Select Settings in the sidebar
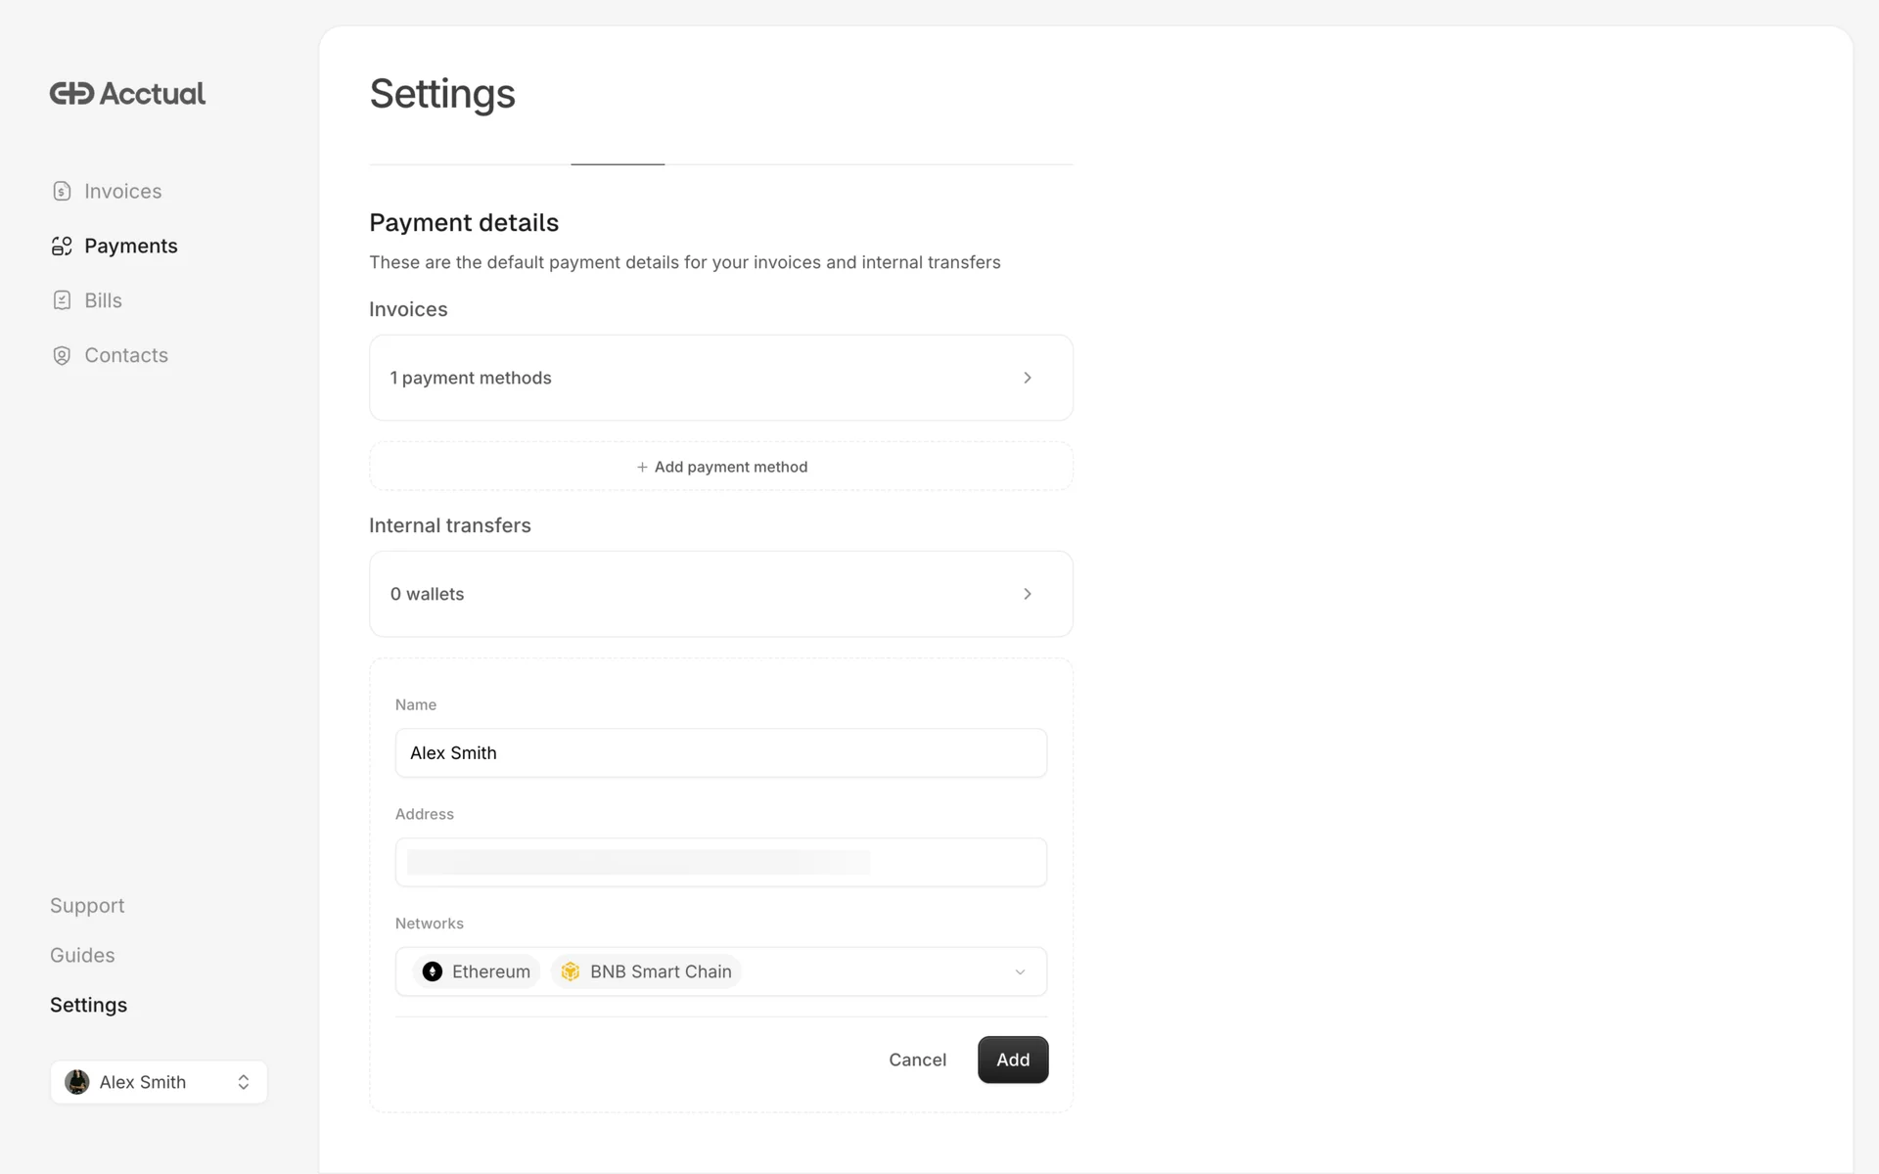This screenshot has height=1174, width=1879. click(88, 1006)
